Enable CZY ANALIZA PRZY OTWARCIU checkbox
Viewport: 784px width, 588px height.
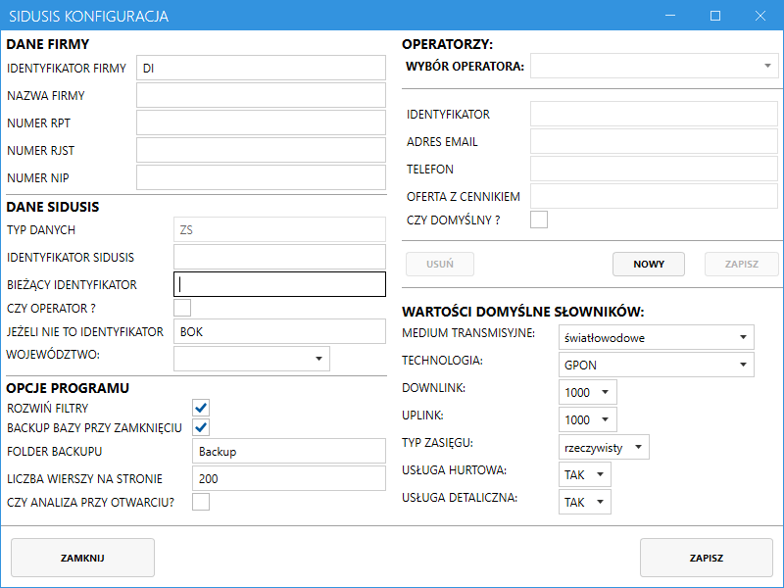click(x=201, y=502)
